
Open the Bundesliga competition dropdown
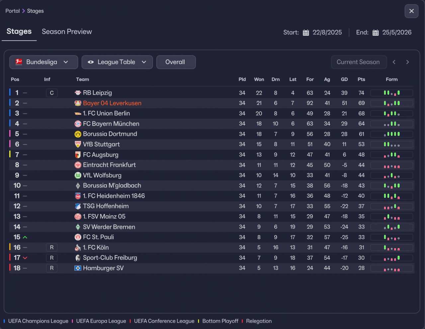point(43,62)
